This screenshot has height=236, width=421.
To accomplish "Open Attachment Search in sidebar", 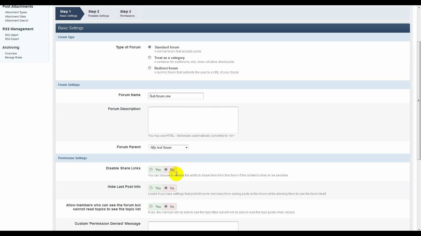I will coord(16,20).
